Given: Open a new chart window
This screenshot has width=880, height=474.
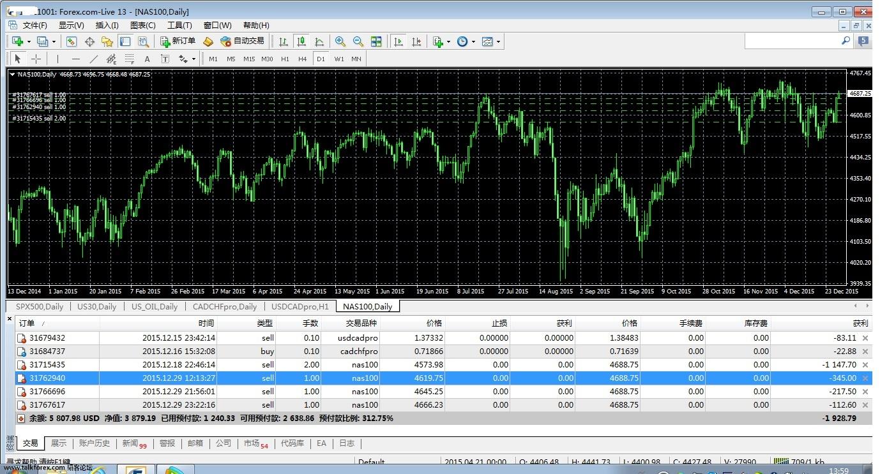Looking at the screenshot, I should [18, 41].
